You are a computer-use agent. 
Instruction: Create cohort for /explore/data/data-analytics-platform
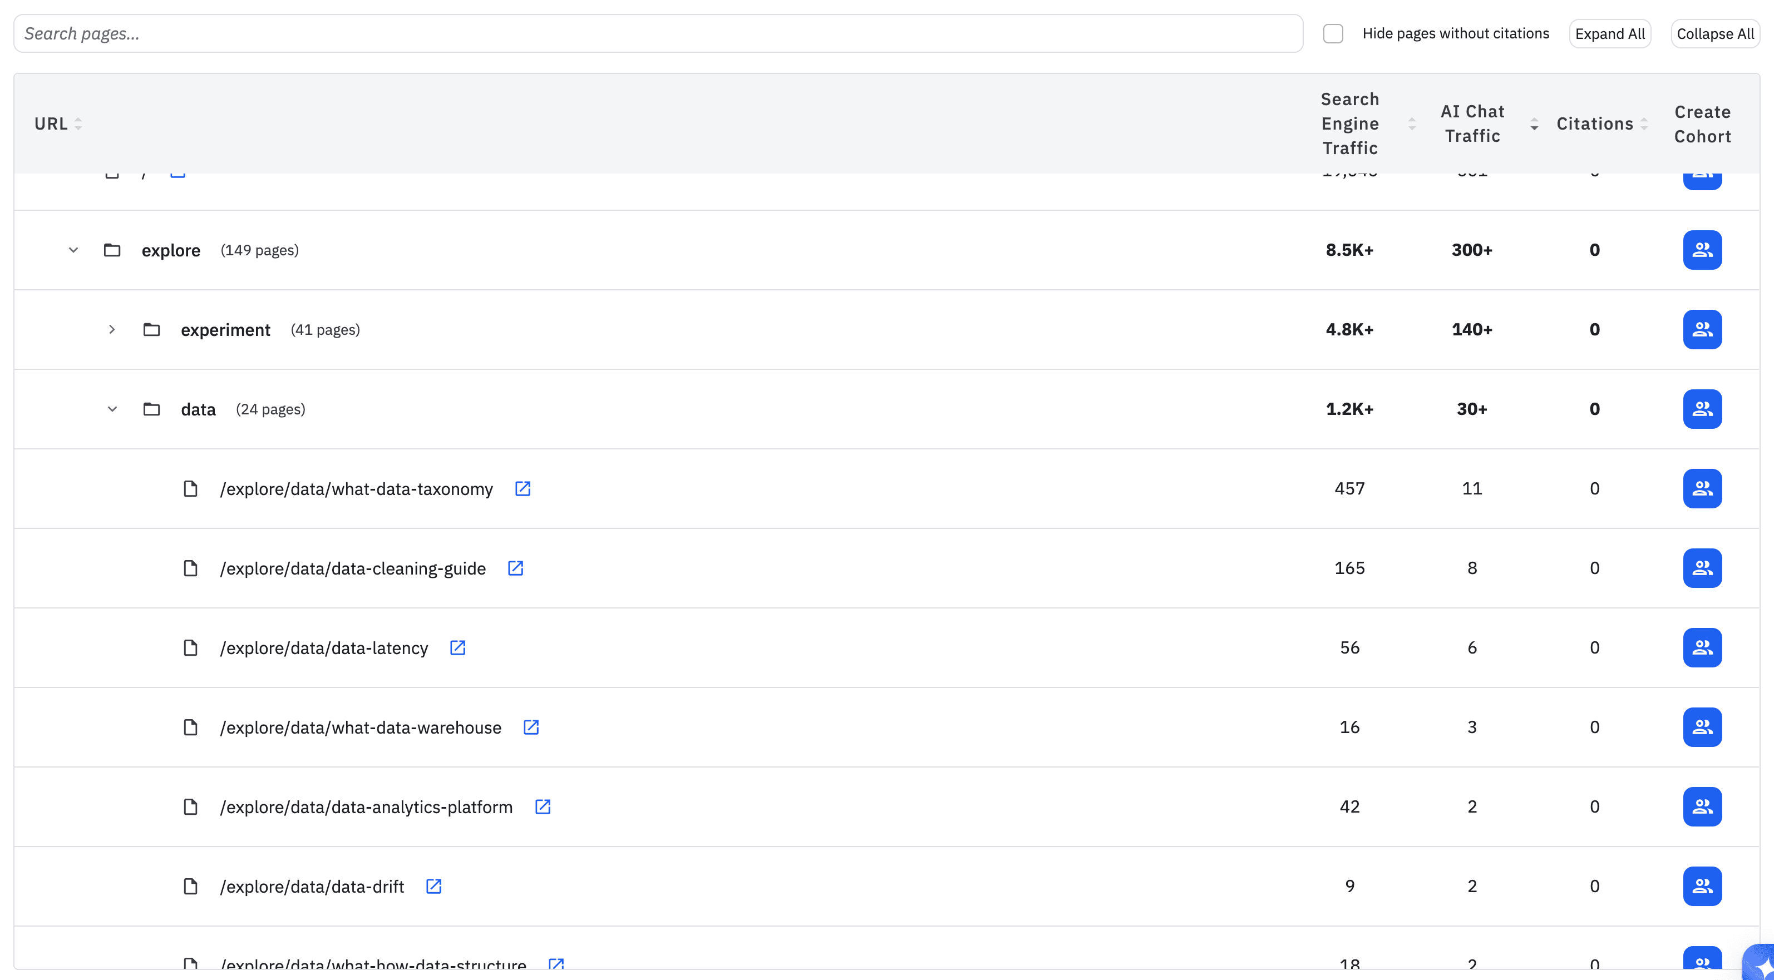[1702, 806]
